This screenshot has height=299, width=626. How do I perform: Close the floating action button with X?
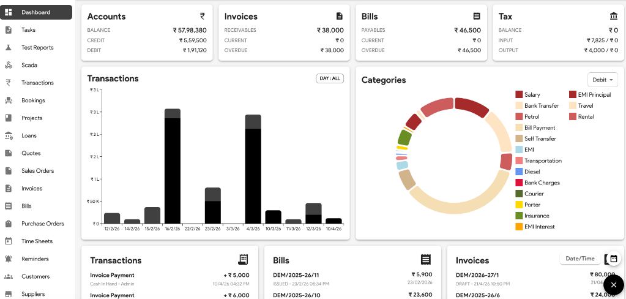click(614, 285)
